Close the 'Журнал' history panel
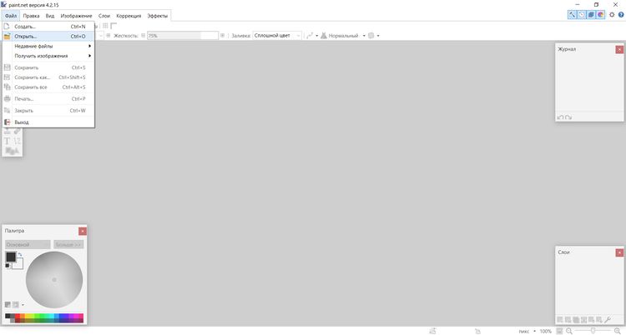 tap(618, 49)
